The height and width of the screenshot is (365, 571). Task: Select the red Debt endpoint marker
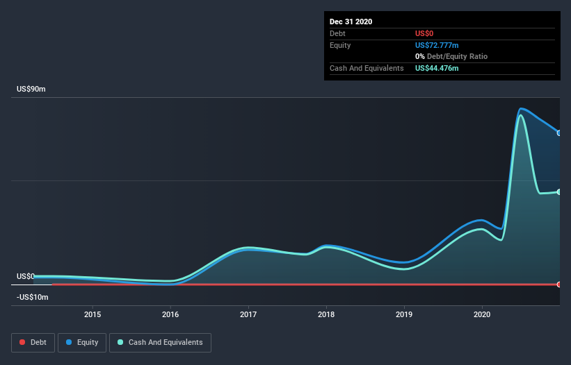(x=558, y=285)
